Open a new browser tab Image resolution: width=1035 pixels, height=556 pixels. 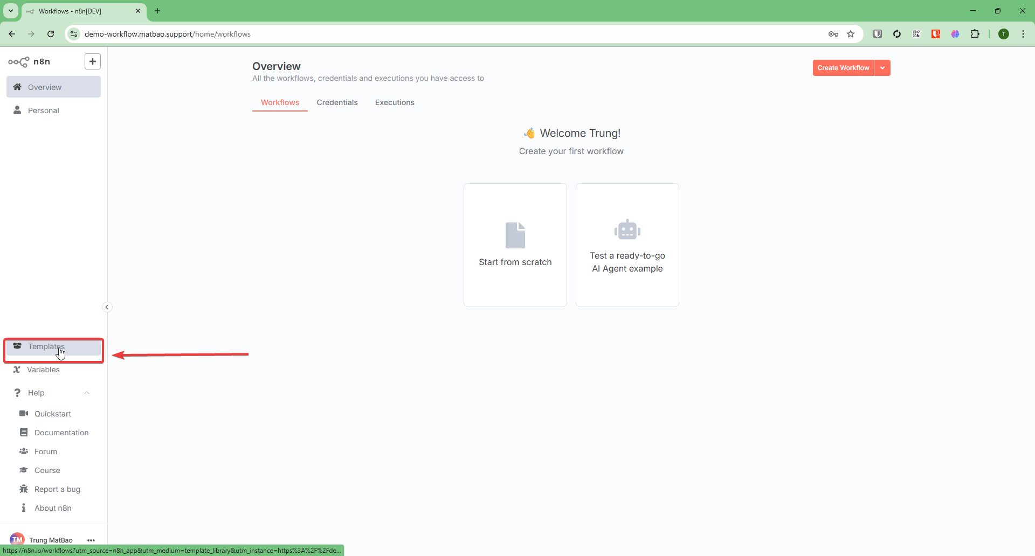(157, 11)
